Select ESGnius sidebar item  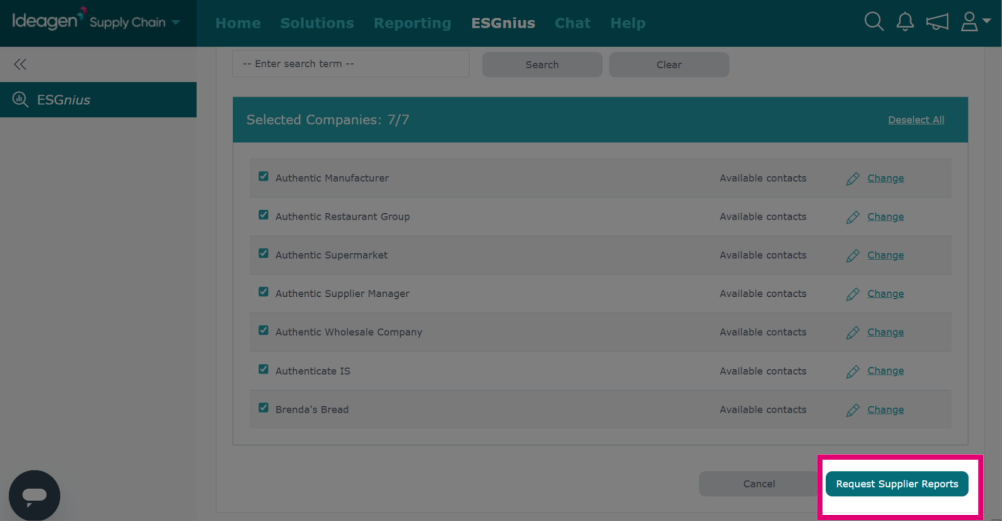tap(98, 100)
